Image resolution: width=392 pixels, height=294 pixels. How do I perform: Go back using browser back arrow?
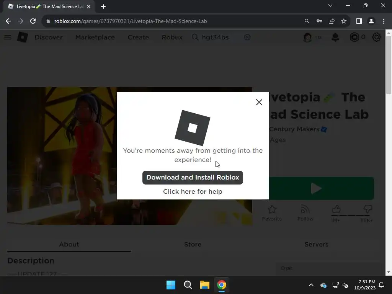[8, 21]
